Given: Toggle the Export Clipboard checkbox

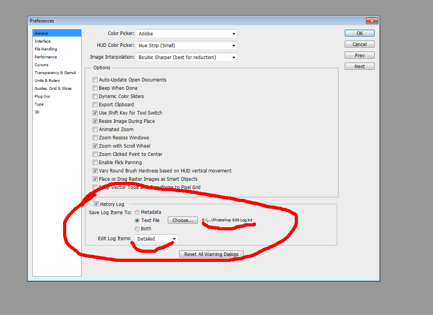Looking at the screenshot, I should pyautogui.click(x=95, y=104).
